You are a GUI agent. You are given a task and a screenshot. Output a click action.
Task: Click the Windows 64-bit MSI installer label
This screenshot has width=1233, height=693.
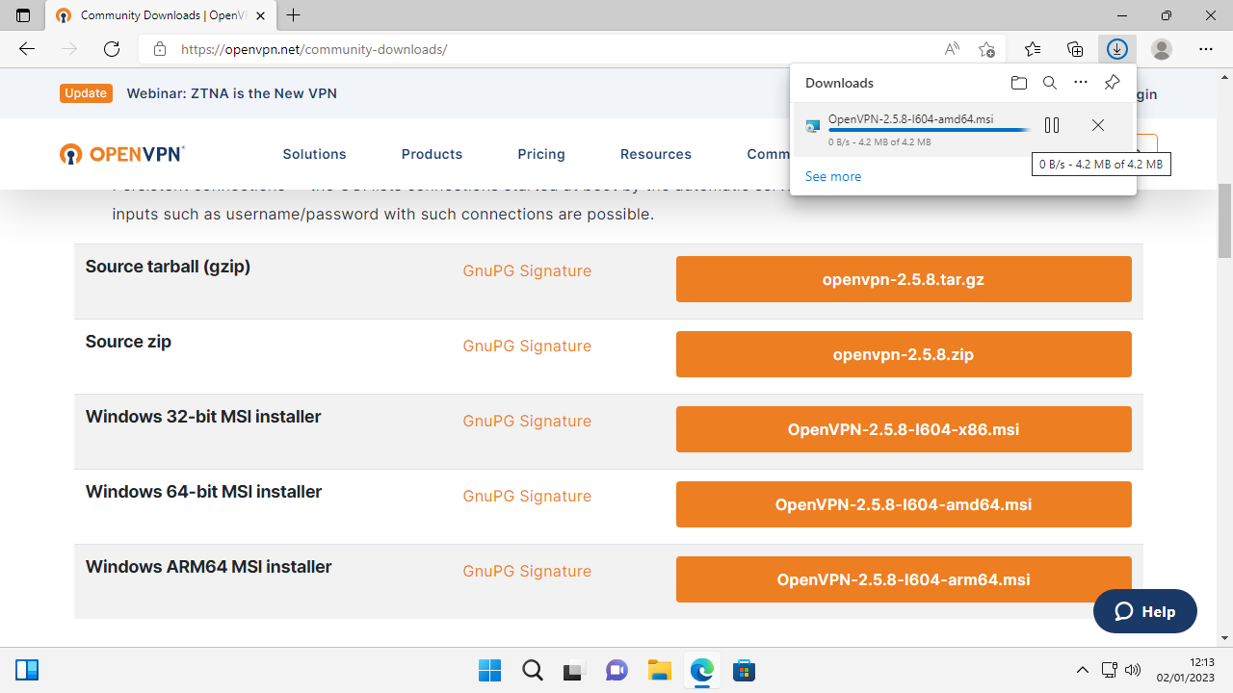point(203,492)
